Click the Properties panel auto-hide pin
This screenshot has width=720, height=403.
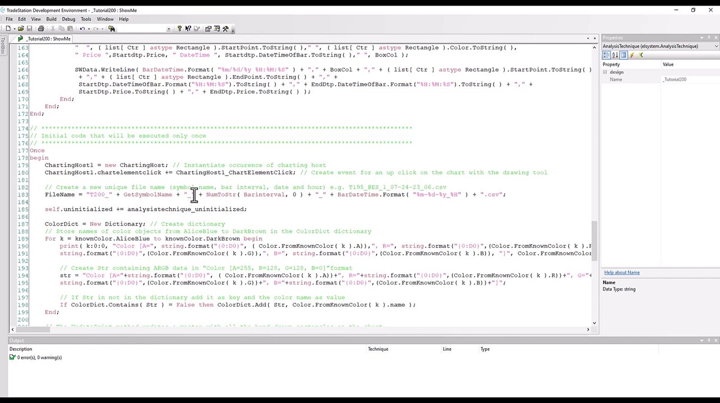click(x=709, y=38)
